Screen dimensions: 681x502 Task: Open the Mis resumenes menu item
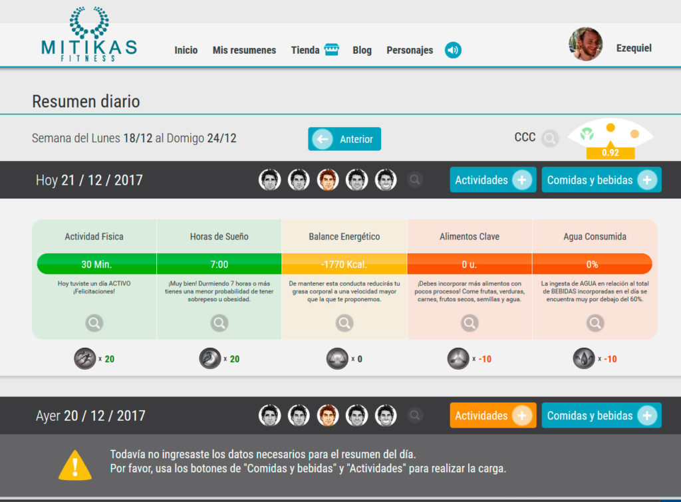pos(243,50)
